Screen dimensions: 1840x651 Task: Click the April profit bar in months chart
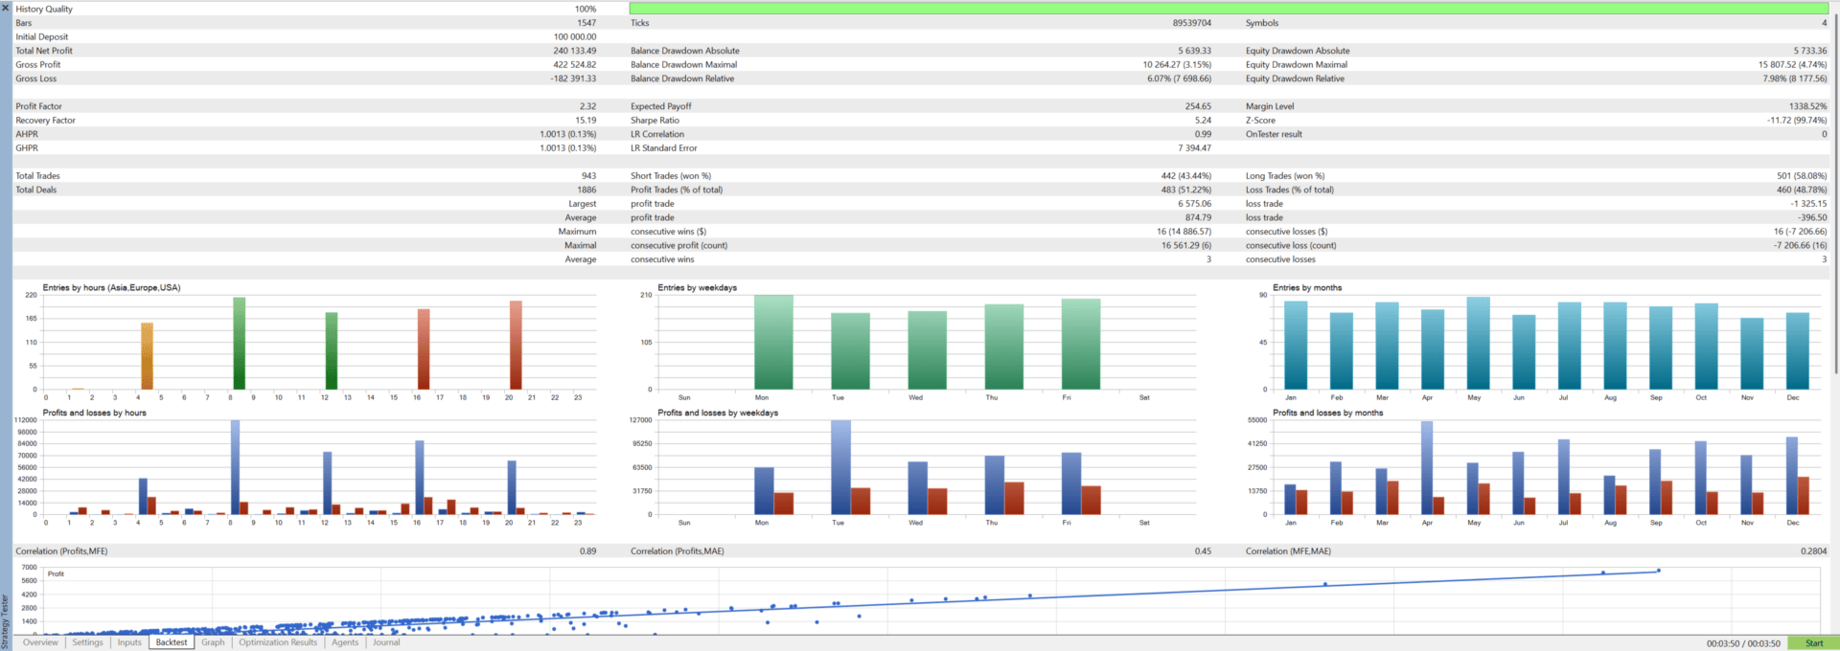1427,468
